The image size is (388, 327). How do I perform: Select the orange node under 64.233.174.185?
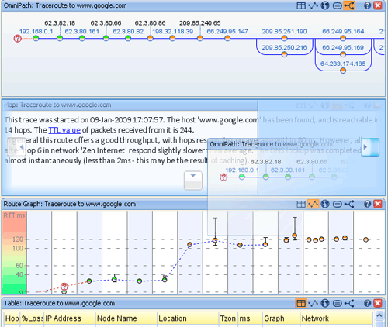click(343, 71)
